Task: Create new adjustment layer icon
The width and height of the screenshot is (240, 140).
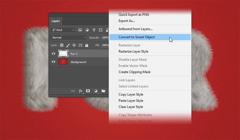Action: [96, 91]
